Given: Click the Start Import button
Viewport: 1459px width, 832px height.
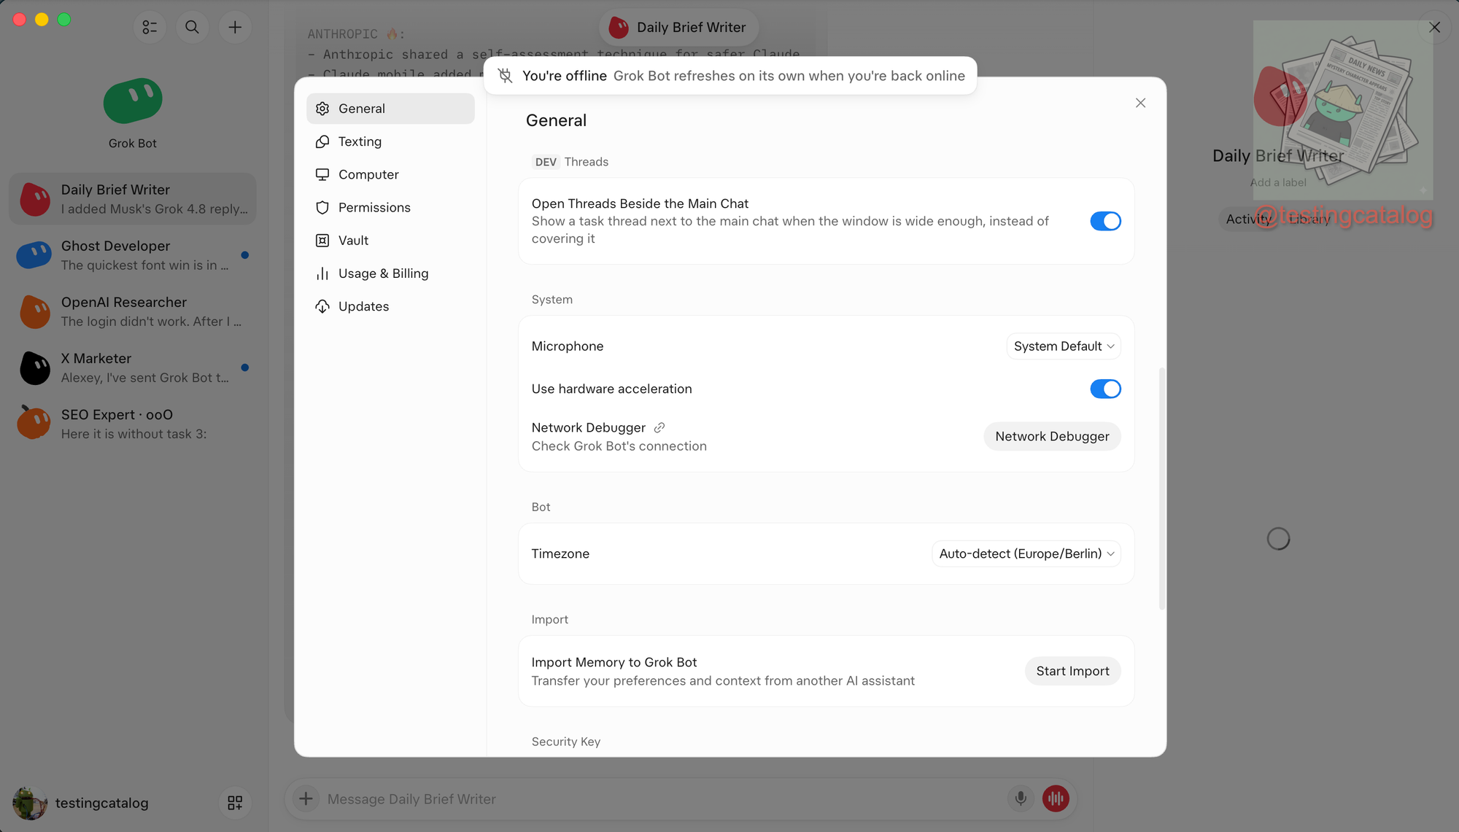Looking at the screenshot, I should pos(1072,671).
